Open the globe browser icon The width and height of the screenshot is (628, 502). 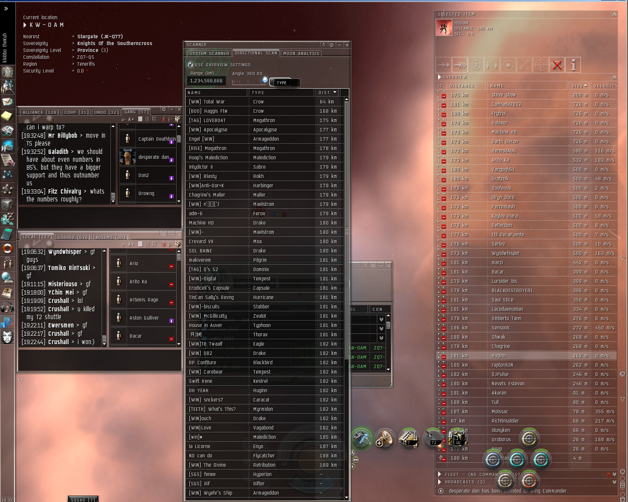(7, 278)
